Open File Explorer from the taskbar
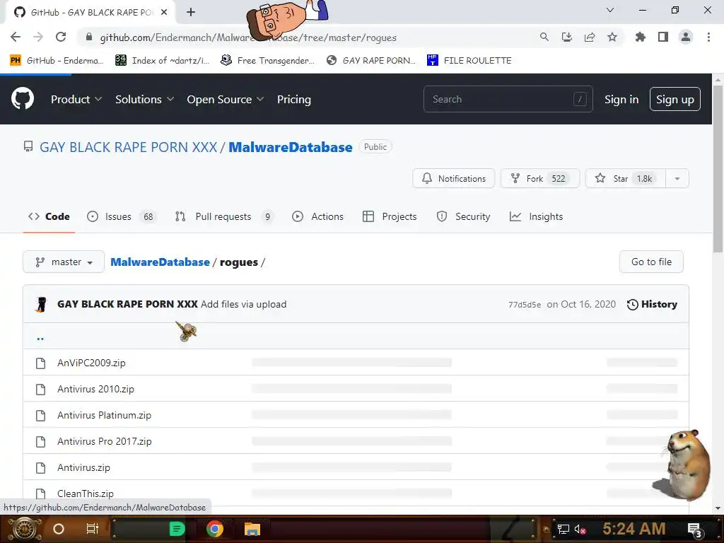The image size is (724, 543). pos(252,529)
